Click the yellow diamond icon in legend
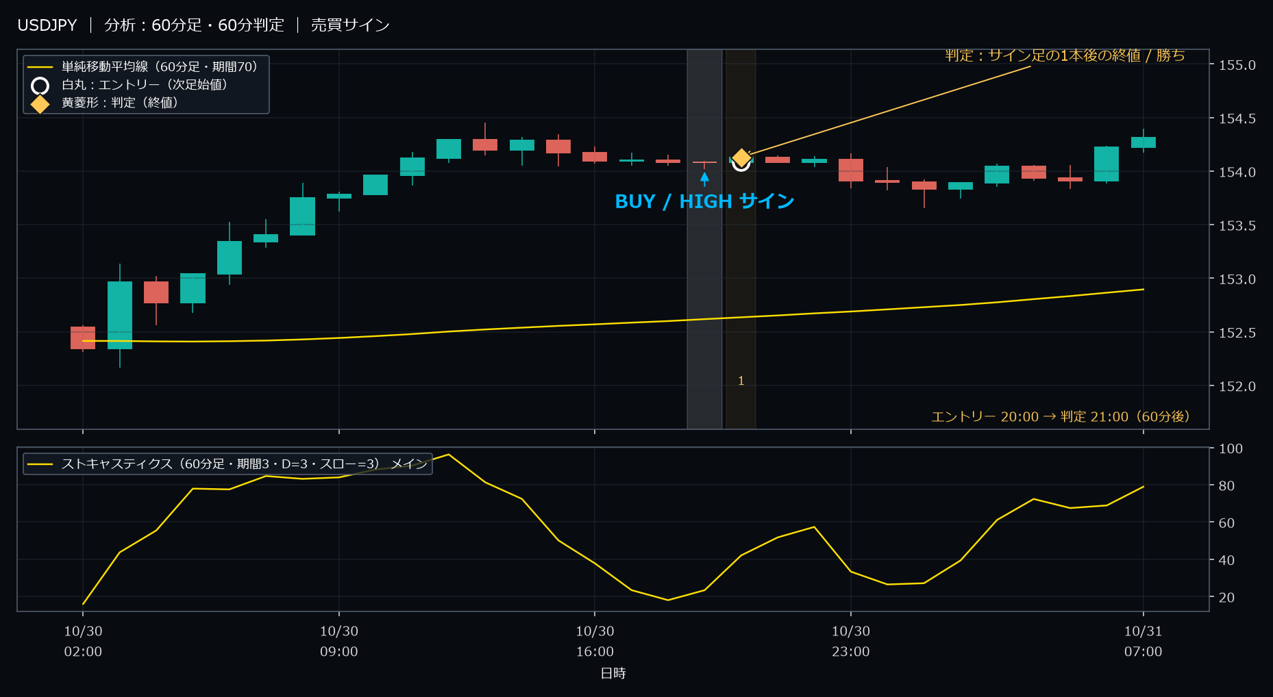 point(40,103)
